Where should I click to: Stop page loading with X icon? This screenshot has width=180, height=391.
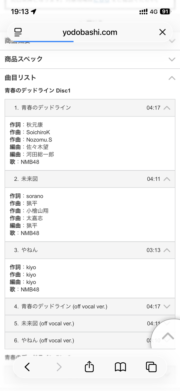coord(163,32)
